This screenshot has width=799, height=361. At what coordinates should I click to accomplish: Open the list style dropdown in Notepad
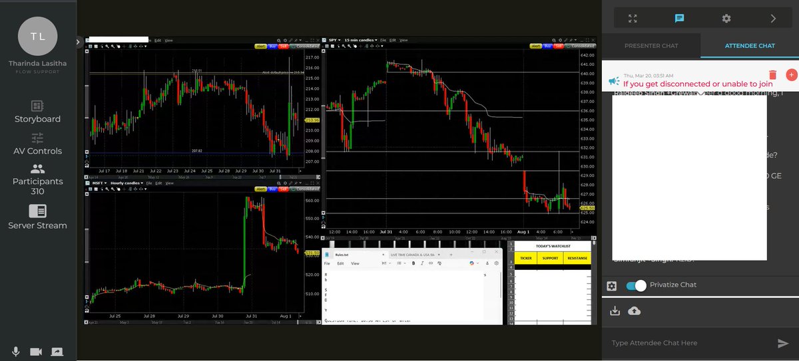pos(401,263)
